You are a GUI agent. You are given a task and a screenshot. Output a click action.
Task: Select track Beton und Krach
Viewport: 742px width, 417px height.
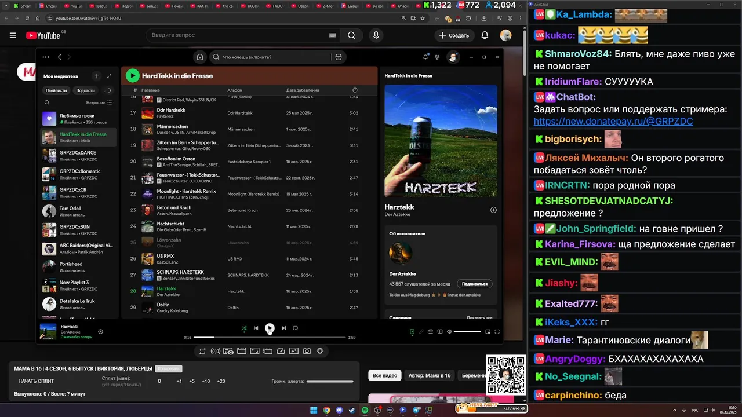pos(249,210)
